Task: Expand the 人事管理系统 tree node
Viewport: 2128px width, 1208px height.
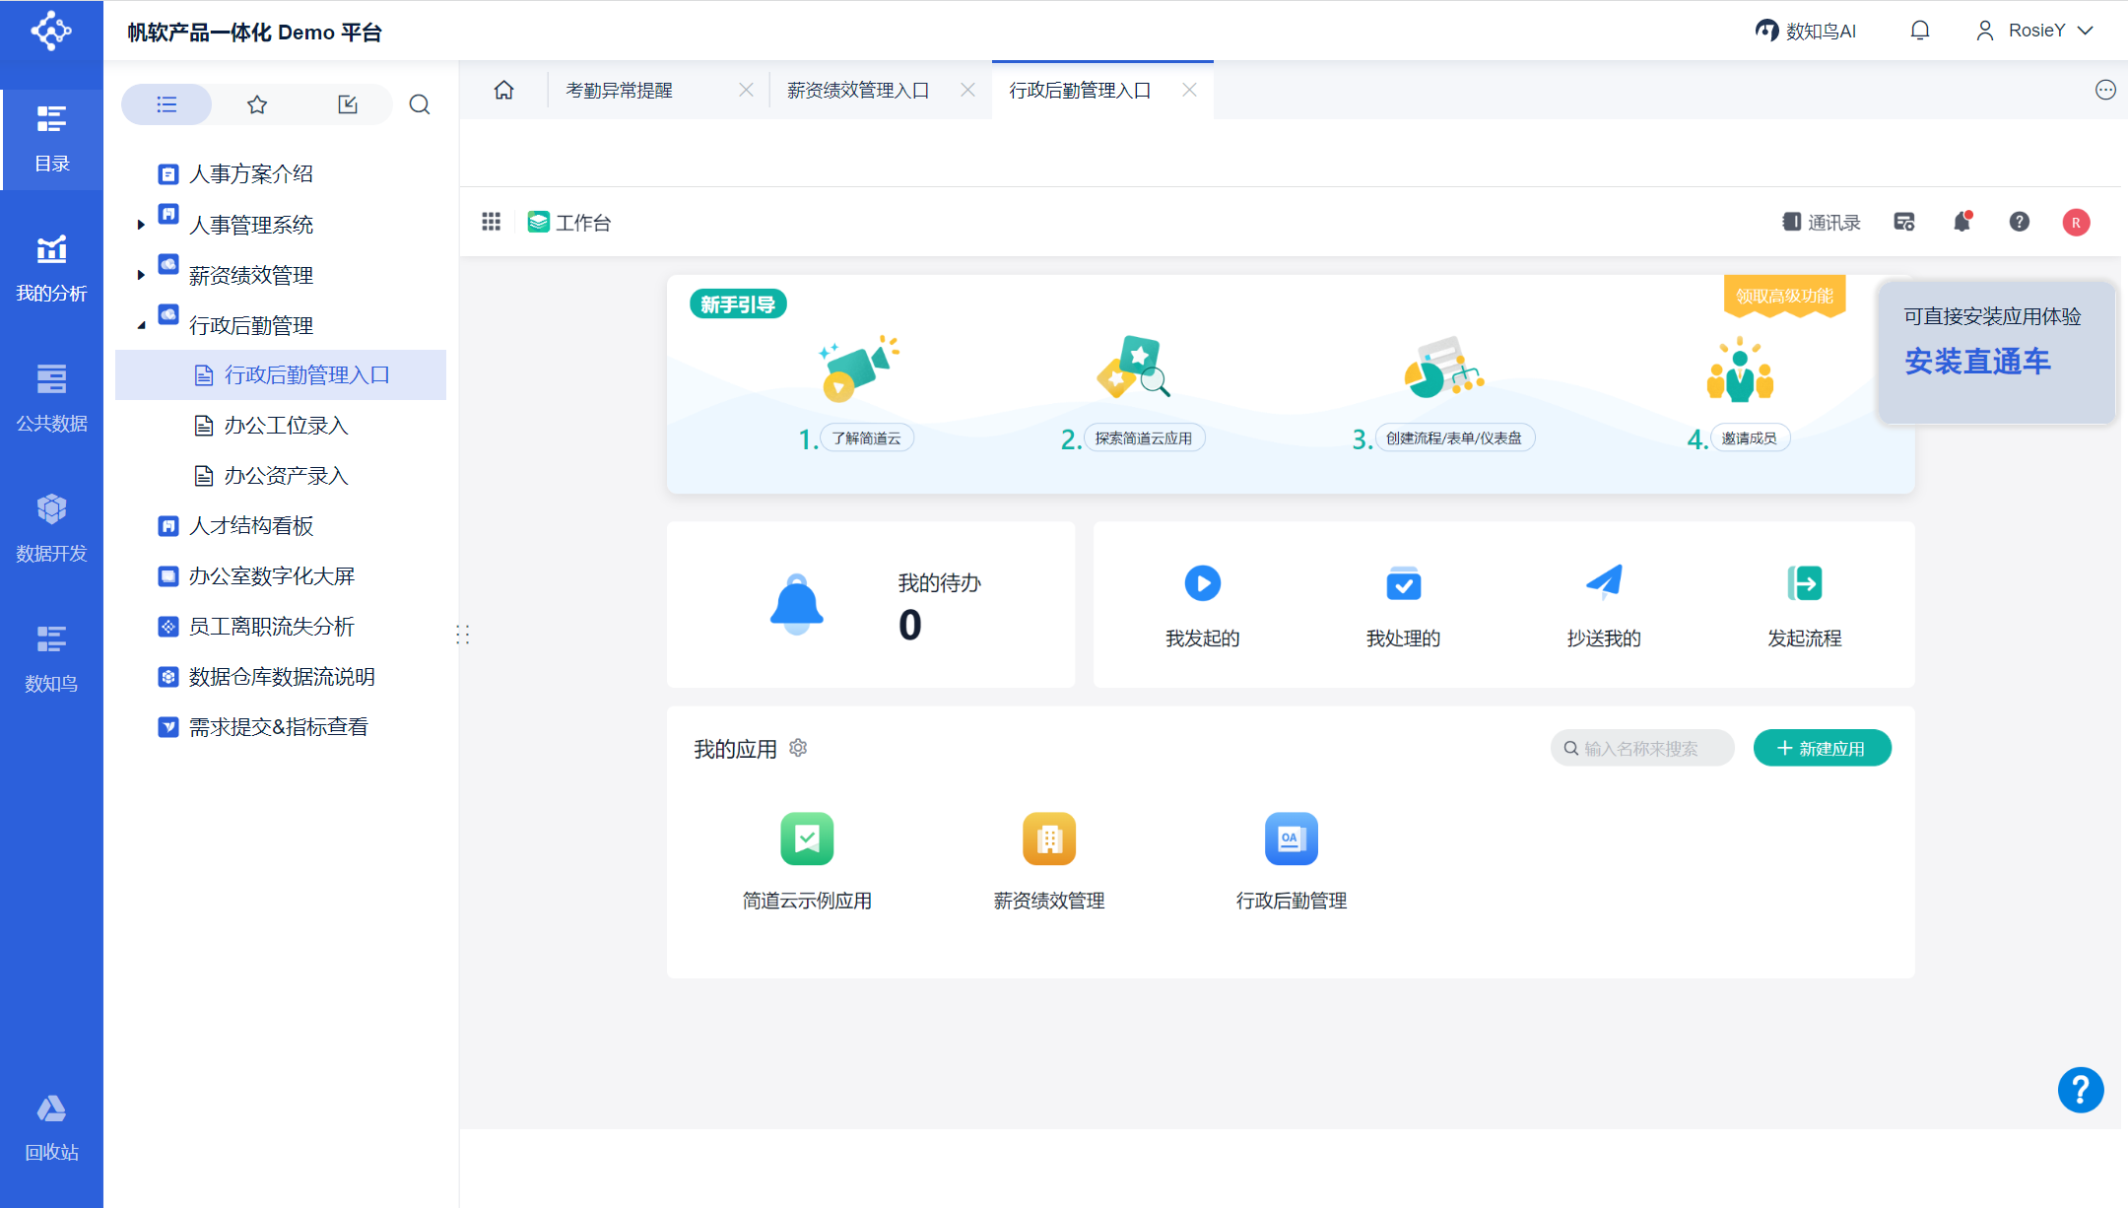Action: [x=141, y=225]
